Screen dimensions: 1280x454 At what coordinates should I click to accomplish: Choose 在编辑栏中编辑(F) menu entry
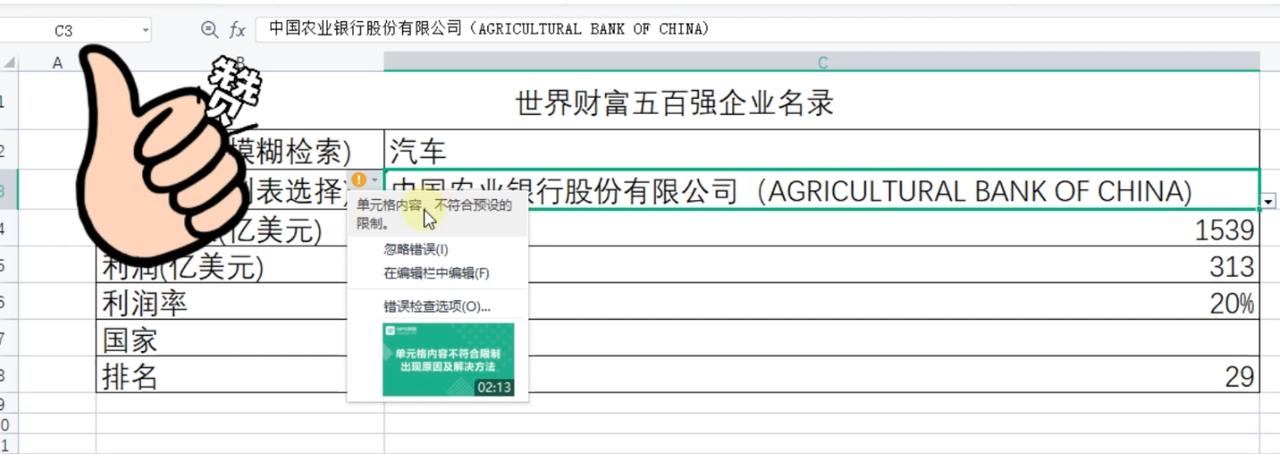point(438,273)
